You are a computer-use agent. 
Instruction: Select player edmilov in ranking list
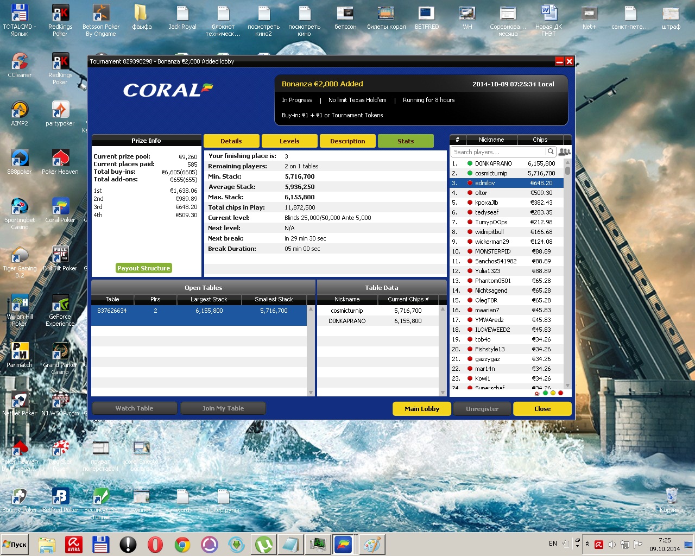point(507,183)
